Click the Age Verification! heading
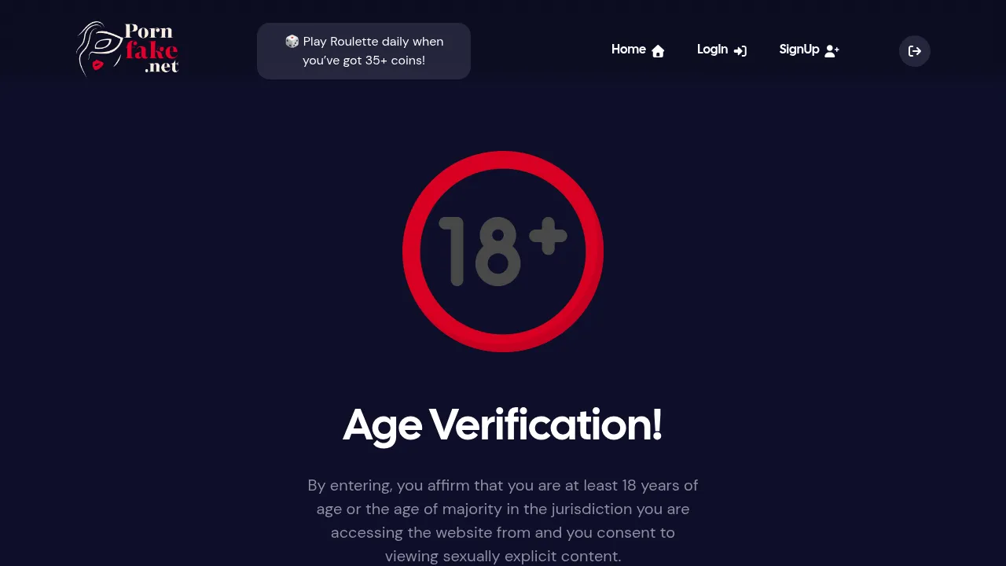The image size is (1006, 566). pyautogui.click(x=503, y=425)
